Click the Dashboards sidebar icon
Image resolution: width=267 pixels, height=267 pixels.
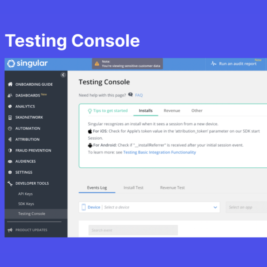click(10, 95)
